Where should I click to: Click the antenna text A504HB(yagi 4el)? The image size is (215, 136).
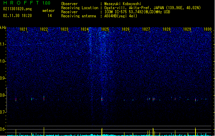click(x=121, y=16)
